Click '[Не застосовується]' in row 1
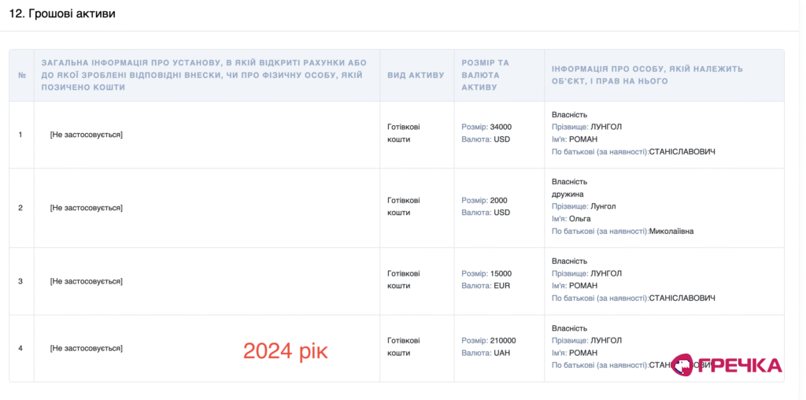Image resolution: width=806 pixels, height=400 pixels. click(x=87, y=135)
